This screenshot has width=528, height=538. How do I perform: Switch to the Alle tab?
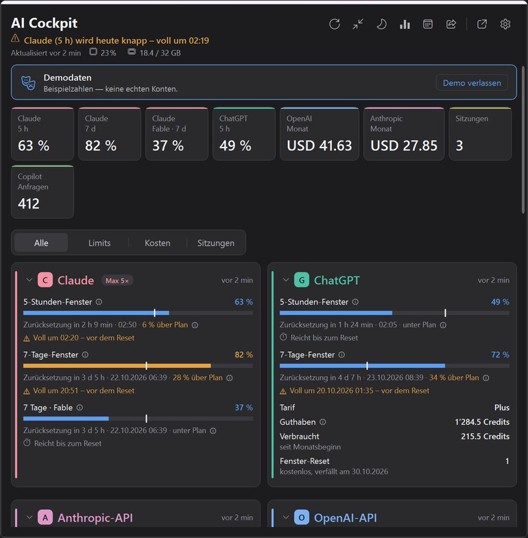click(x=41, y=243)
